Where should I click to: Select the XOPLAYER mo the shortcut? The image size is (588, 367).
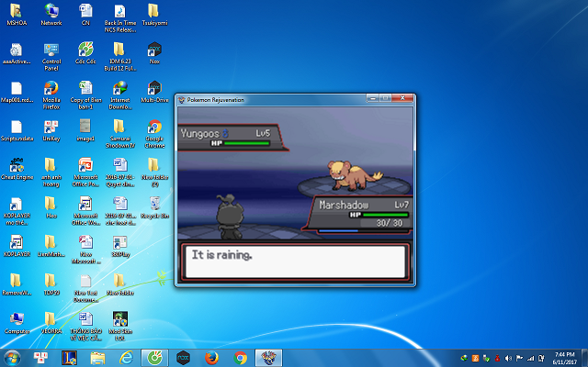pyautogui.click(x=17, y=211)
